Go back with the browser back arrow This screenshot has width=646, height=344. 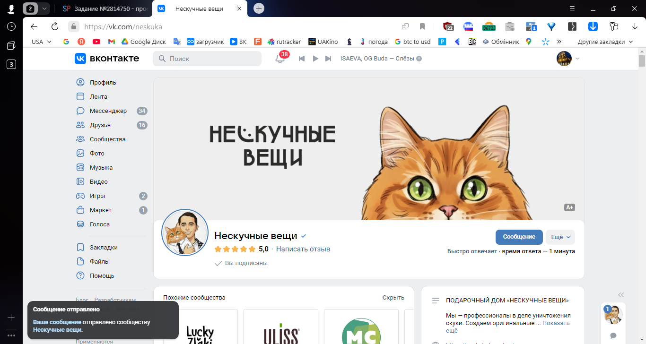coord(34,26)
